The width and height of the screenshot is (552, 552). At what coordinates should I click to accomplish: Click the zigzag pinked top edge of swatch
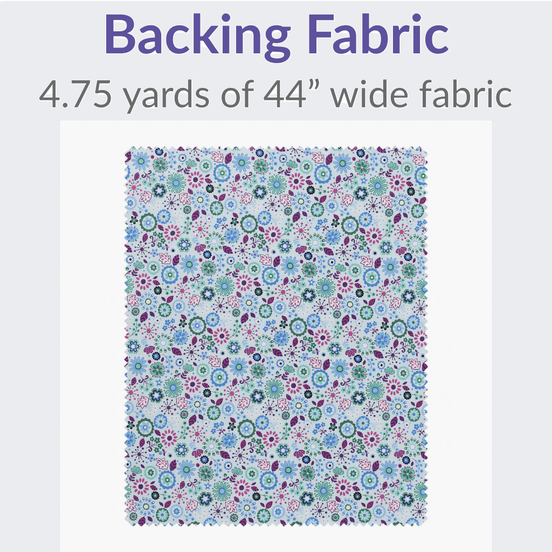pyautogui.click(x=276, y=149)
